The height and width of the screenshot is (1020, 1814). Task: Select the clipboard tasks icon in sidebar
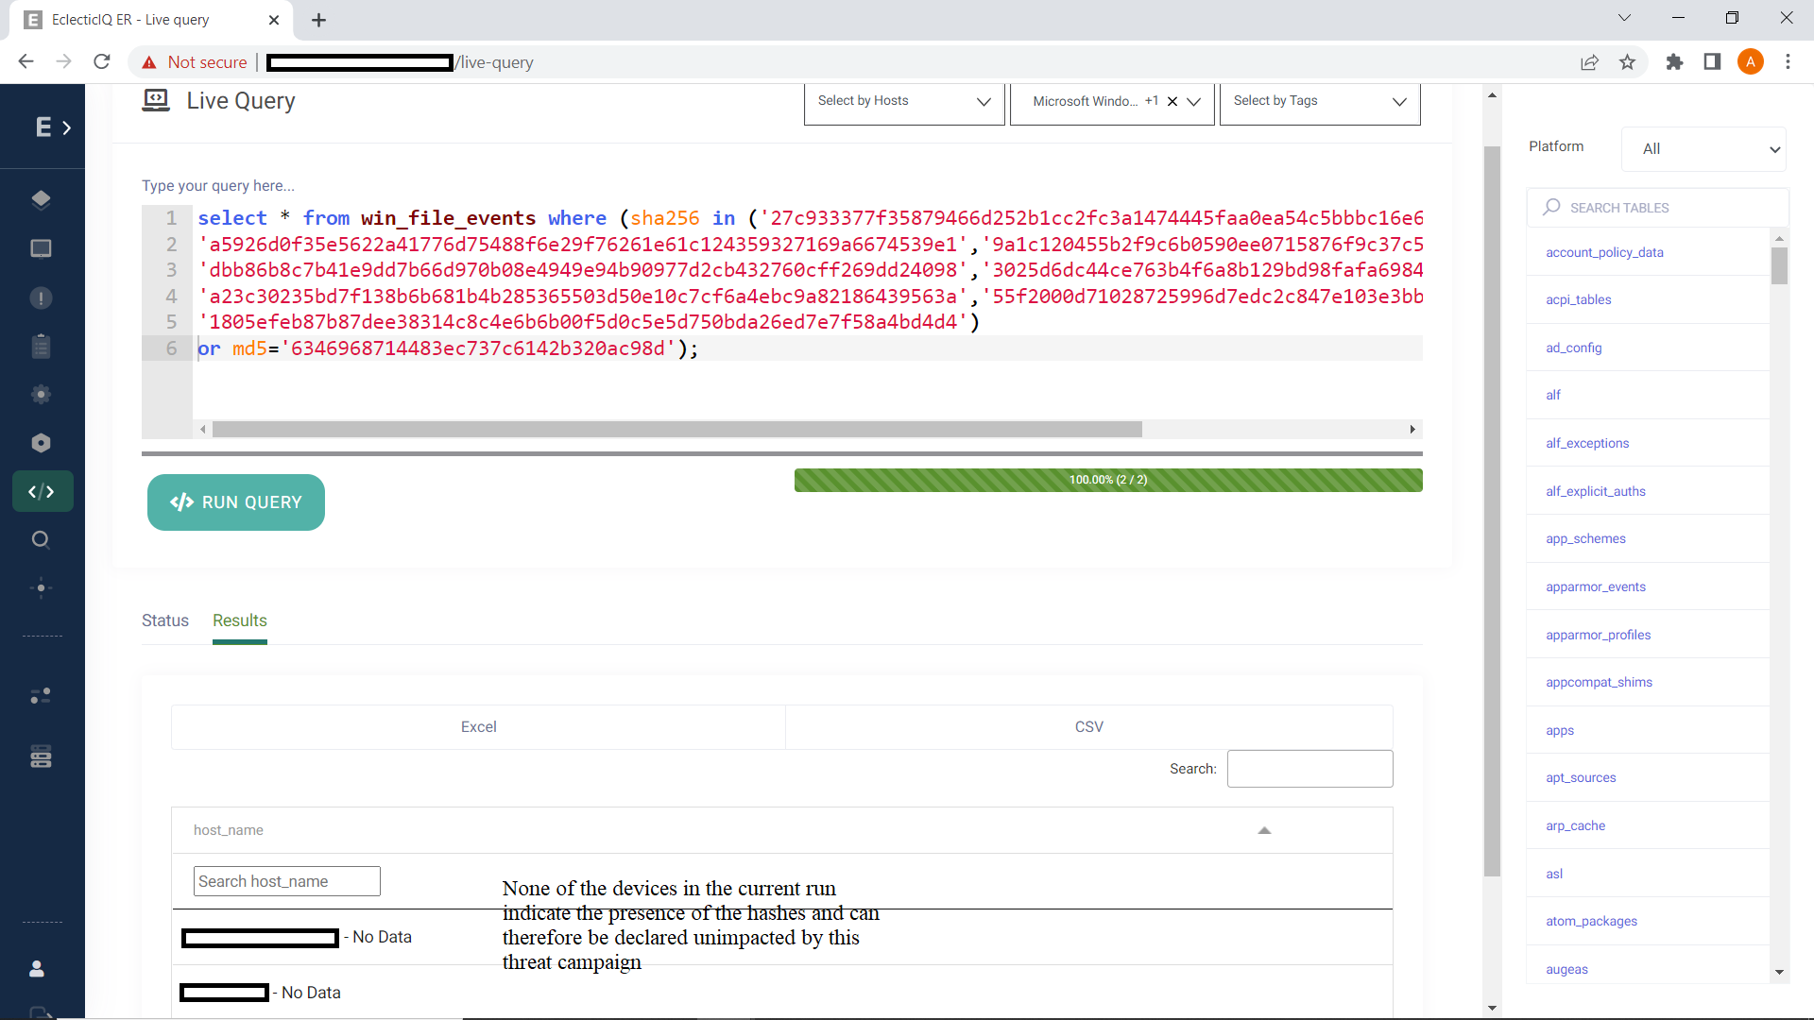41,346
